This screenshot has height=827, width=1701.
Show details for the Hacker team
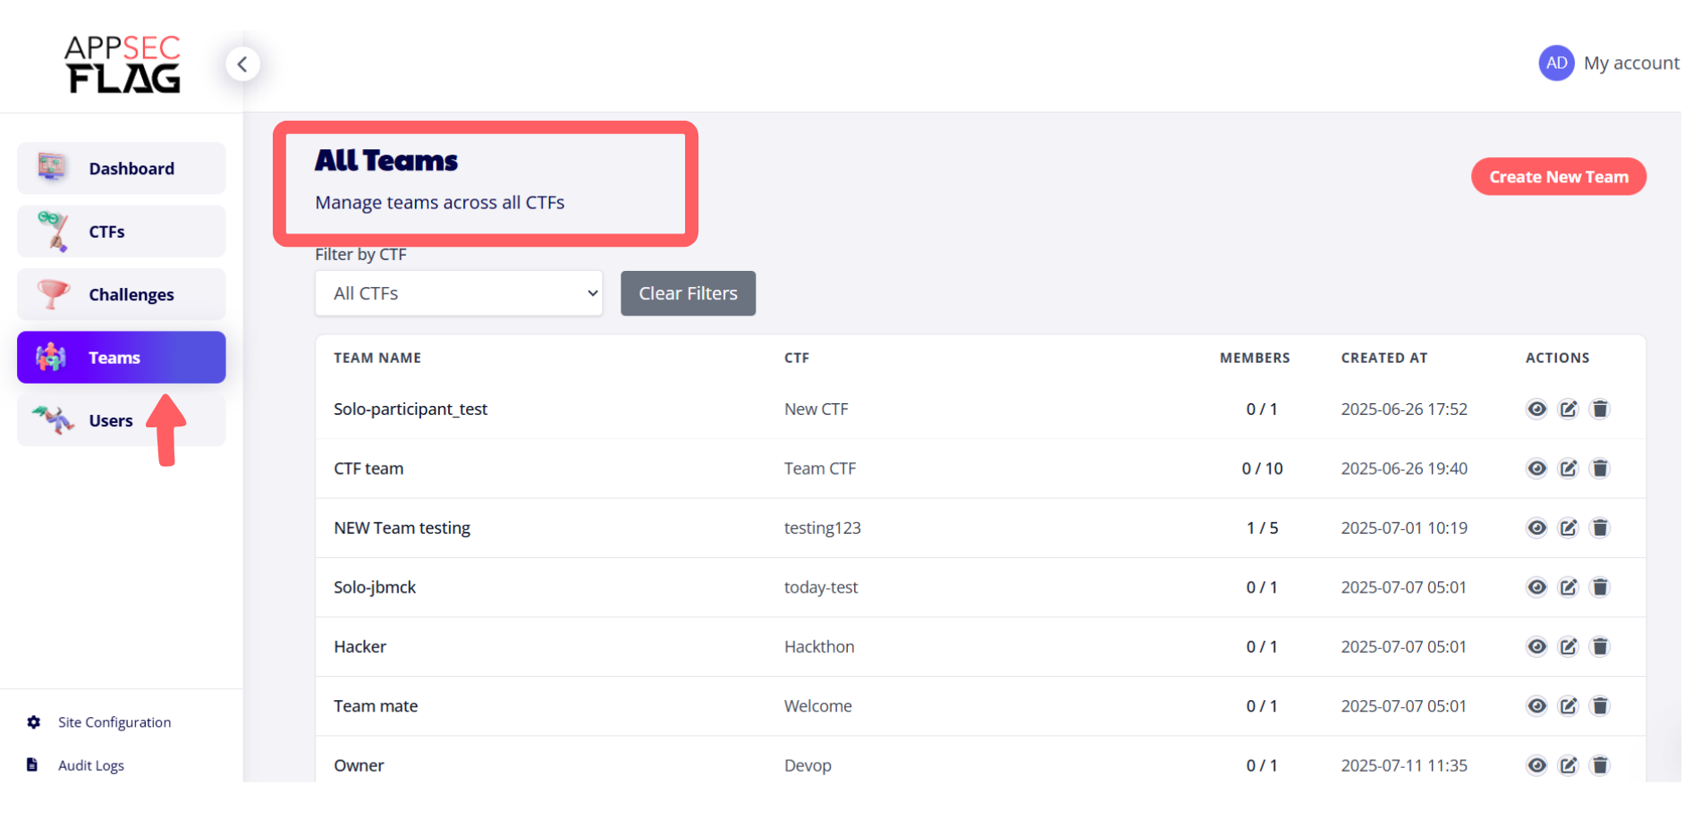click(x=1536, y=646)
